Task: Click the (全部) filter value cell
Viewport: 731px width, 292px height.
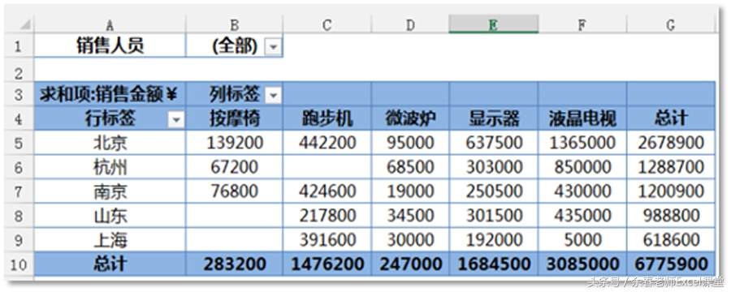Action: click(x=235, y=46)
